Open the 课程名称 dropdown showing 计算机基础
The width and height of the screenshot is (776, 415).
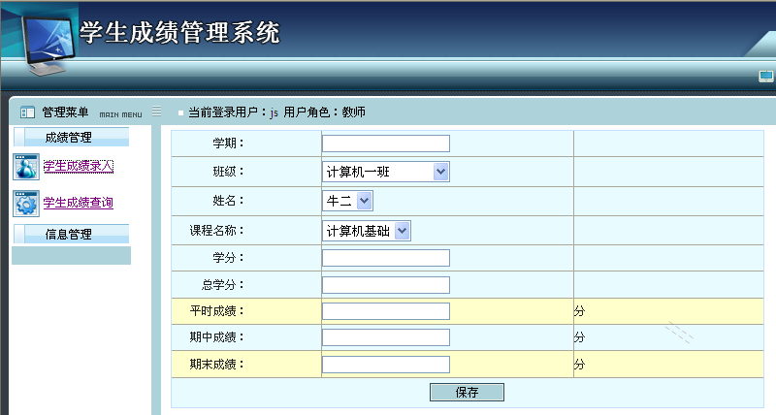(367, 231)
